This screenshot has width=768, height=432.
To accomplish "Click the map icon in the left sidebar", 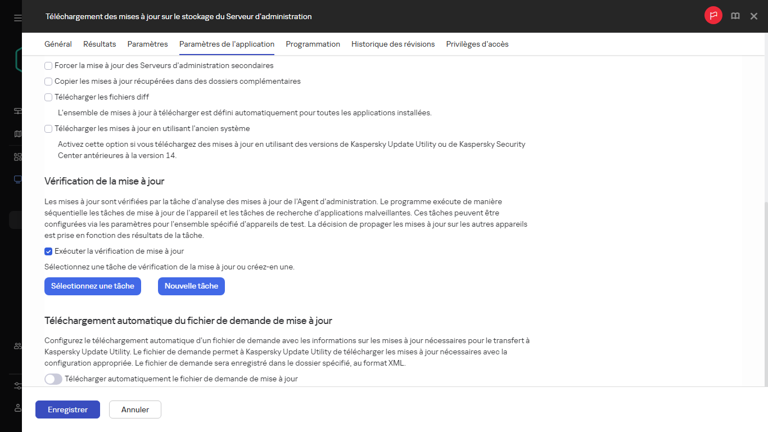I will point(17,134).
